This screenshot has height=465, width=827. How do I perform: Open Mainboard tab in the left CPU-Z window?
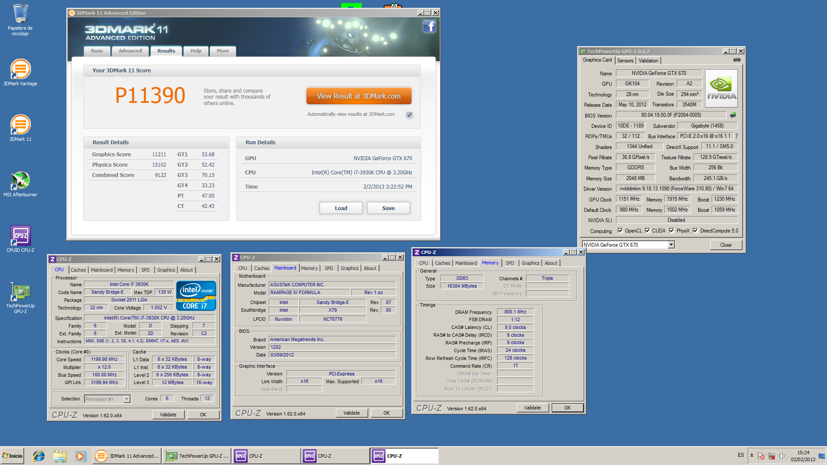[x=102, y=270]
